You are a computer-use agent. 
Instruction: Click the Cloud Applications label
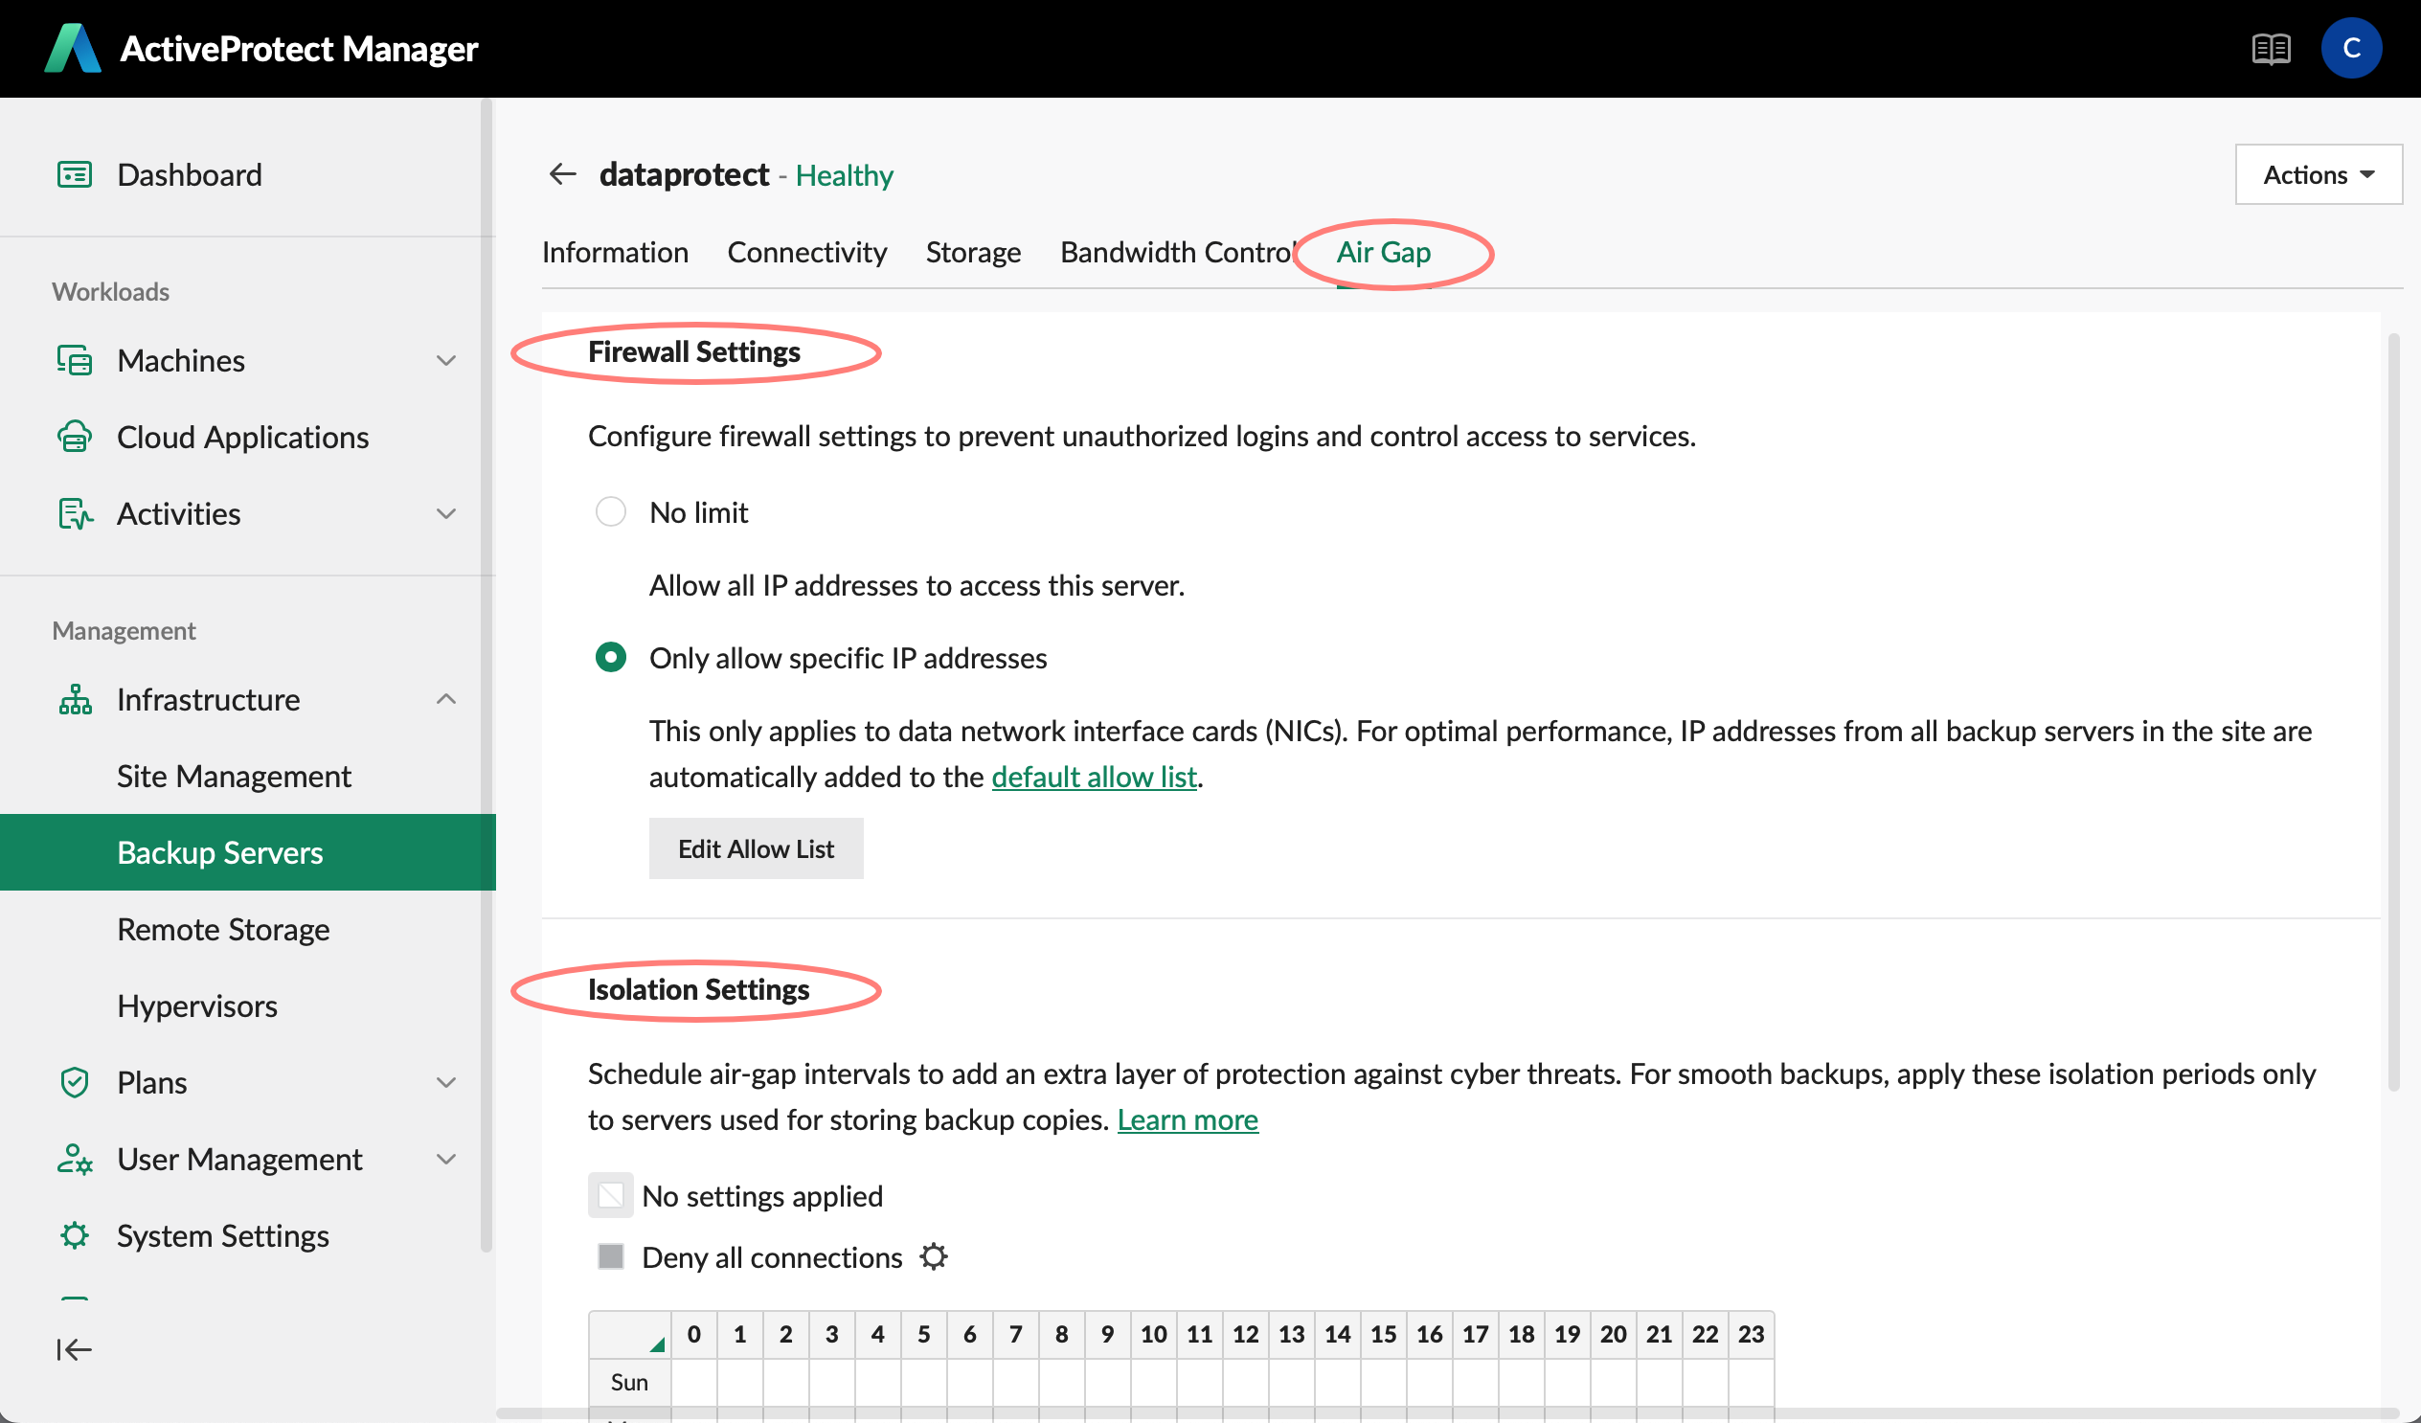tap(243, 438)
